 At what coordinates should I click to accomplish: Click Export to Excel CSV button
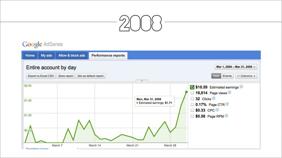coord(41,76)
